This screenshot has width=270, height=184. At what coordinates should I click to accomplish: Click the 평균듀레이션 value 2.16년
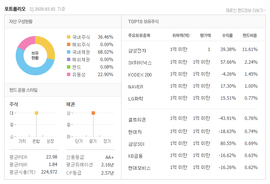107,165
